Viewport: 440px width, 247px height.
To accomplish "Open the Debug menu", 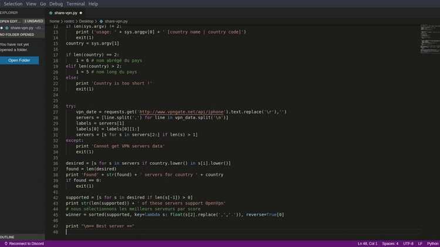I will 56,4.
